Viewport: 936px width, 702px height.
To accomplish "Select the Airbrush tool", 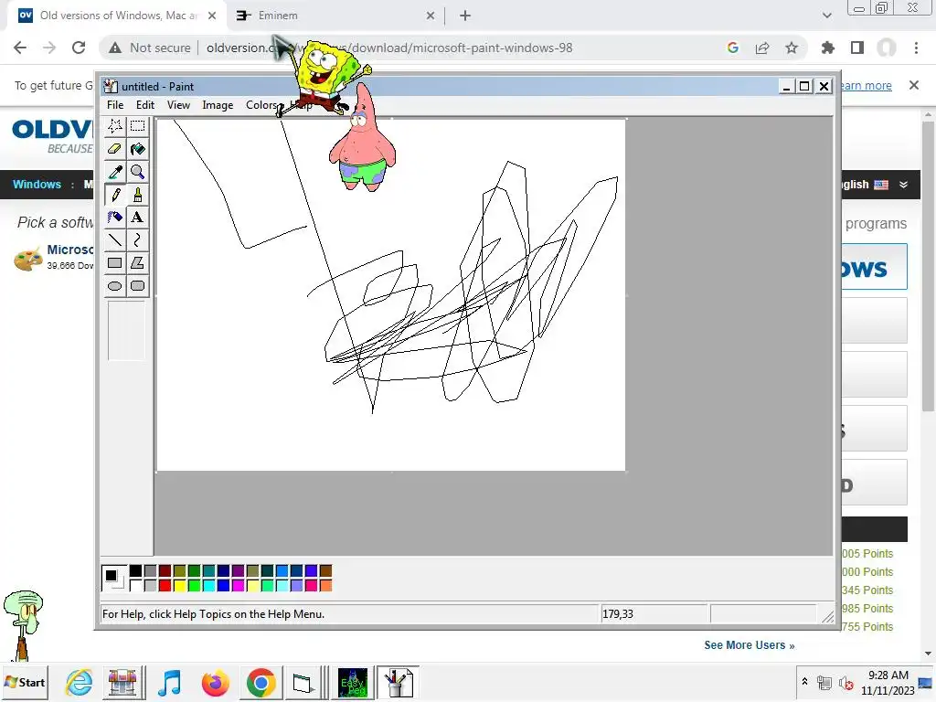I will pos(114,218).
